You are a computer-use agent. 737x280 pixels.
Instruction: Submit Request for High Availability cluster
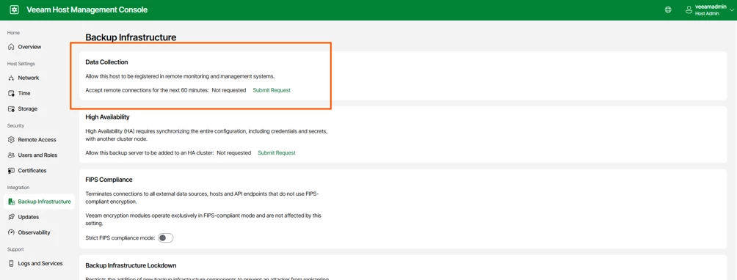(277, 153)
